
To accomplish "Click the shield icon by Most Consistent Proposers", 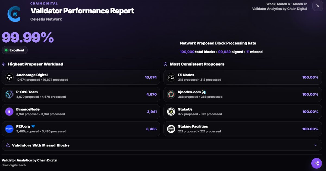I will (x=165, y=64).
